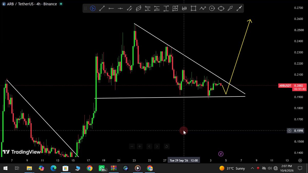Select the circle drawing tool
308x173 pixels.
click(x=212, y=8)
